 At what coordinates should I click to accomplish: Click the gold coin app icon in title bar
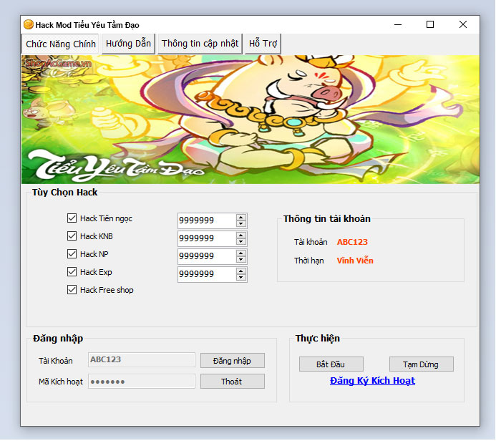tap(29, 24)
